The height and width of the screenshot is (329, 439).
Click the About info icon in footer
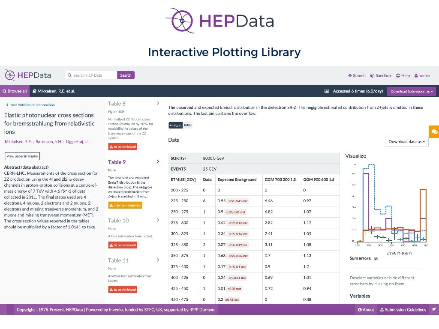click(360, 310)
